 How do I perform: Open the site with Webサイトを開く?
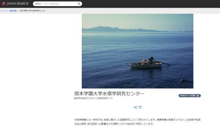190,96
